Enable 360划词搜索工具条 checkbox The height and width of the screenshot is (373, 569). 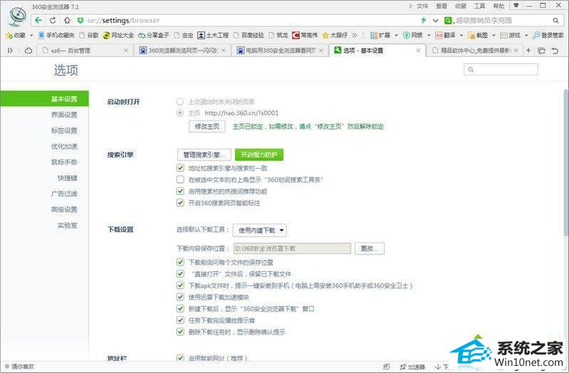[x=180, y=179]
